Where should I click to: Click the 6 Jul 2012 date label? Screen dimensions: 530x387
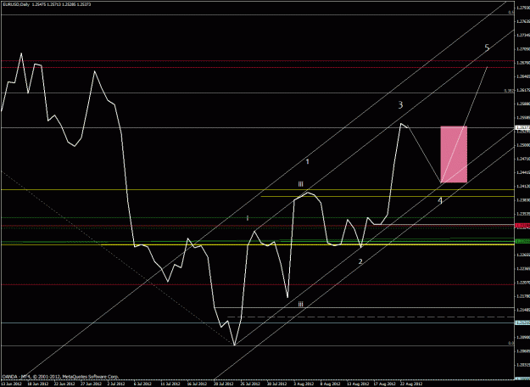[142, 384]
